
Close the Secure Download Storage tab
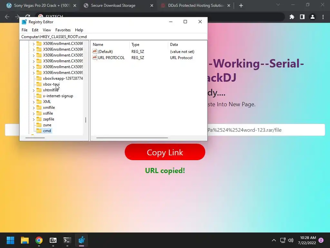click(x=152, y=5)
